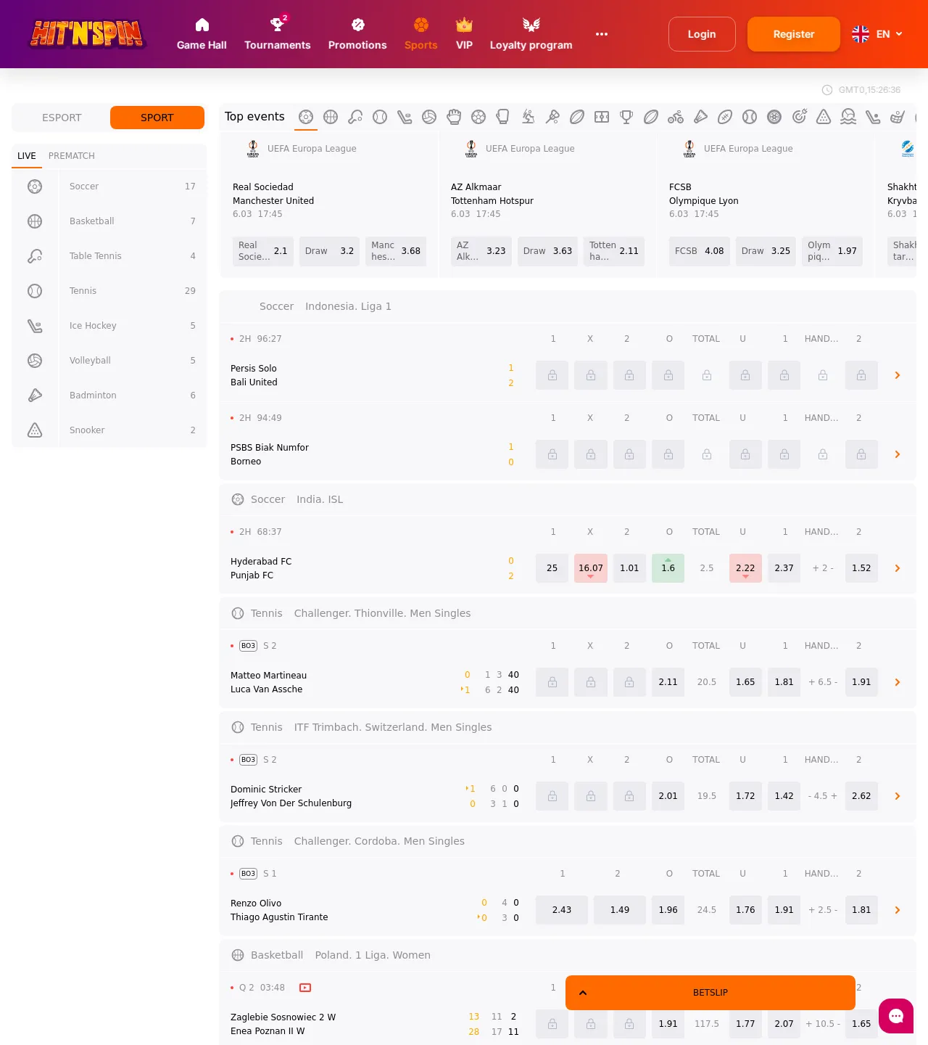Select Manchester United odds 3.68
Screen dimensions: 928x1045
click(396, 251)
